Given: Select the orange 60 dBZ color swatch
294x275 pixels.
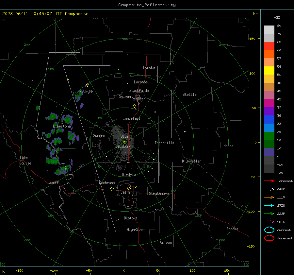Looking at the screenshot, I should point(269,54).
